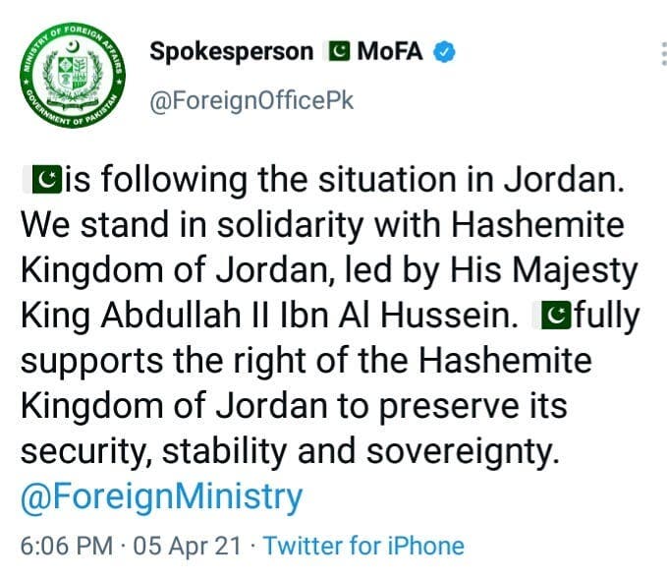This screenshot has width=667, height=579.
Task: Select the 'security, stability and sovereignty' line
Action: pyautogui.click(x=290, y=452)
